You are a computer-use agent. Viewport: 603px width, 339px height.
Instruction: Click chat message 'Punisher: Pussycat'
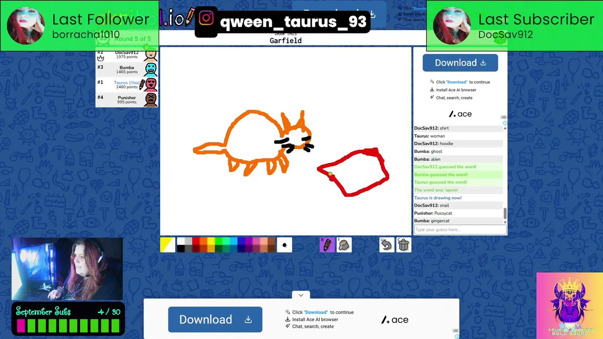click(x=433, y=213)
